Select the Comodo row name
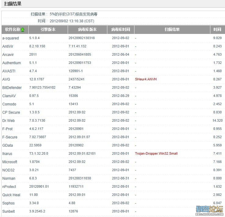225x217 pixels. click(x=9, y=104)
